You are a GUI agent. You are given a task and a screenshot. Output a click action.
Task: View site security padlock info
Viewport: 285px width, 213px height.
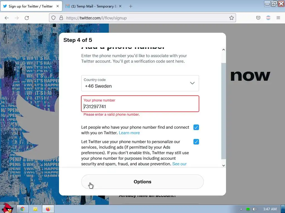[61, 18]
